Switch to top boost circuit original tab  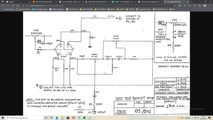[x=150, y=2]
